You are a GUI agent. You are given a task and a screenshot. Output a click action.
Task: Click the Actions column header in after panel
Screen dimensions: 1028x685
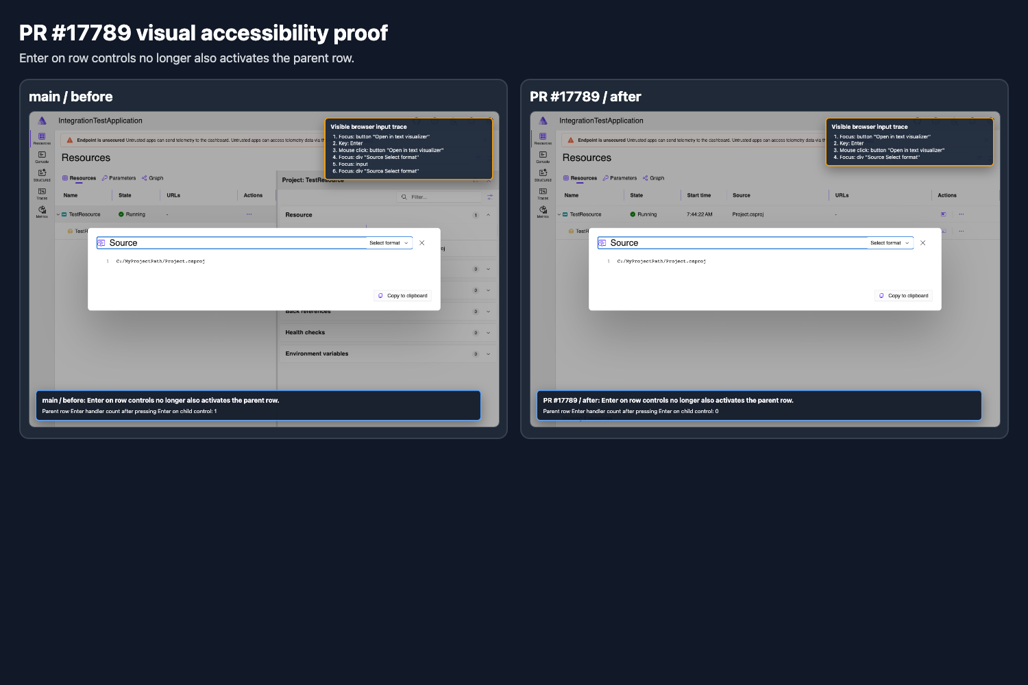[x=947, y=195]
